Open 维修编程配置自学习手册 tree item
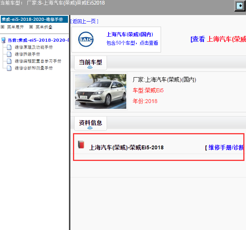The width and height of the screenshot is (246, 230). pos(38,61)
